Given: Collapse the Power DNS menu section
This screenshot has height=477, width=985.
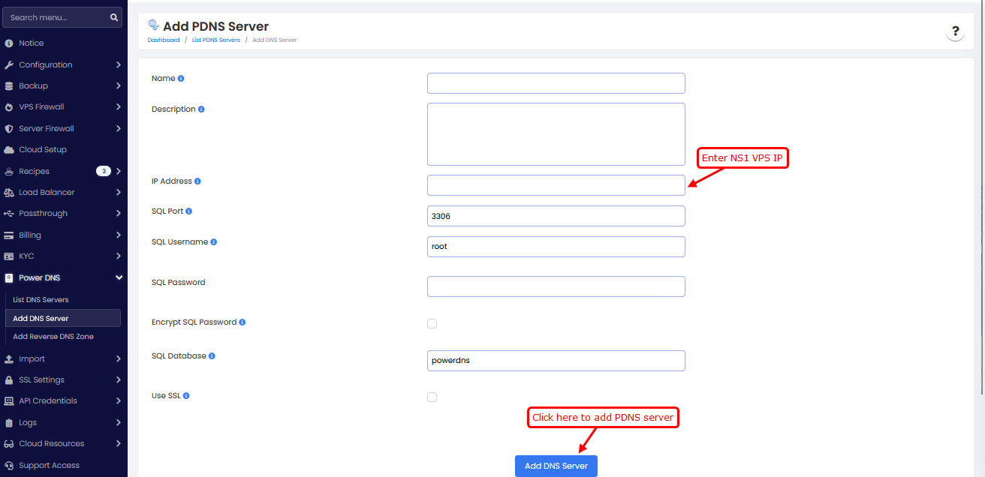Looking at the screenshot, I should point(119,278).
